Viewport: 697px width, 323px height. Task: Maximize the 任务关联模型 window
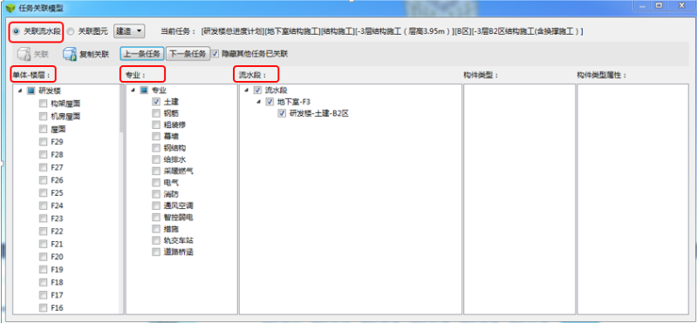(x=659, y=5)
